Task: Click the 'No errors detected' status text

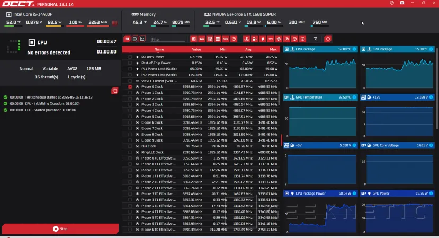Action: [x=49, y=52]
